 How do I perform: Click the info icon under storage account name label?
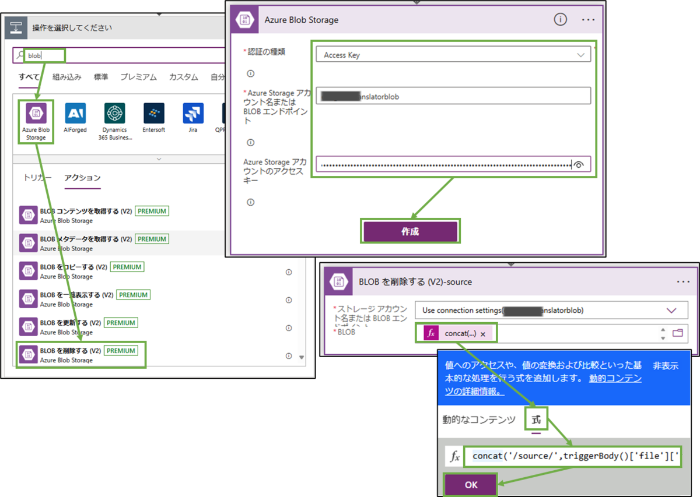pos(251,142)
